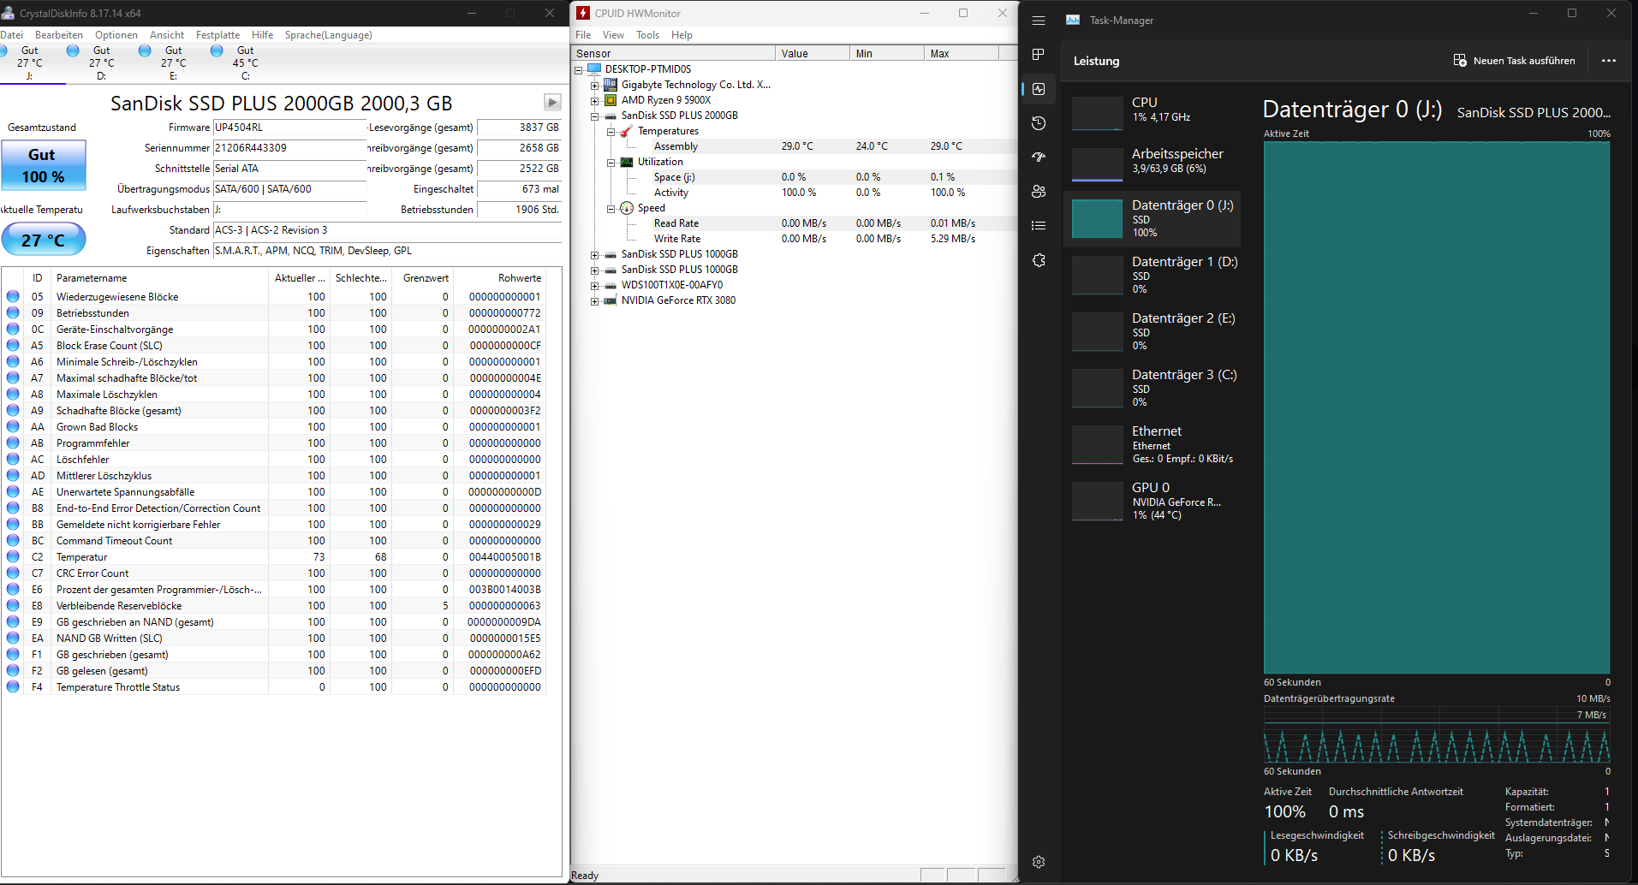Click the Schnittstelle field Serial ATA
Viewport: 1638px width, 885px height.
[x=290, y=169]
